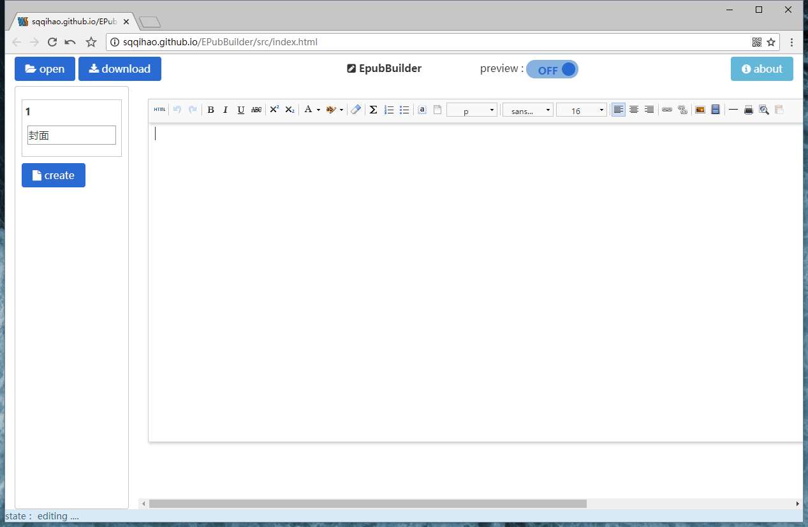Image resolution: width=808 pixels, height=527 pixels.
Task: Click the subscript icon
Action: point(289,109)
